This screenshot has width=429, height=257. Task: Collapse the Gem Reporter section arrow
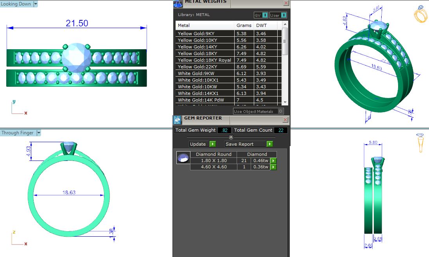tap(231, 137)
